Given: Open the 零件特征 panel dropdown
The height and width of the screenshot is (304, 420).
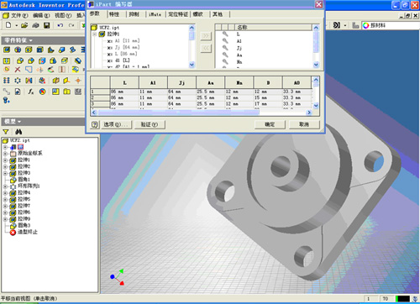Looking at the screenshot, I should (x=18, y=40).
